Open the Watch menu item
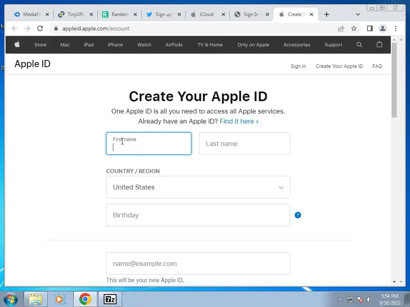Image resolution: width=410 pixels, height=307 pixels. pyautogui.click(x=144, y=45)
